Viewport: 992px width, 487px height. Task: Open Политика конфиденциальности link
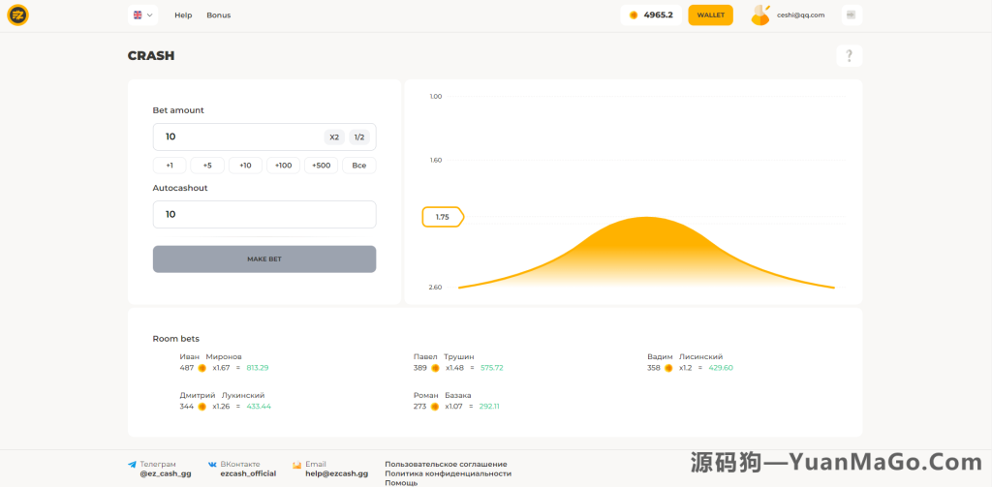(x=448, y=473)
